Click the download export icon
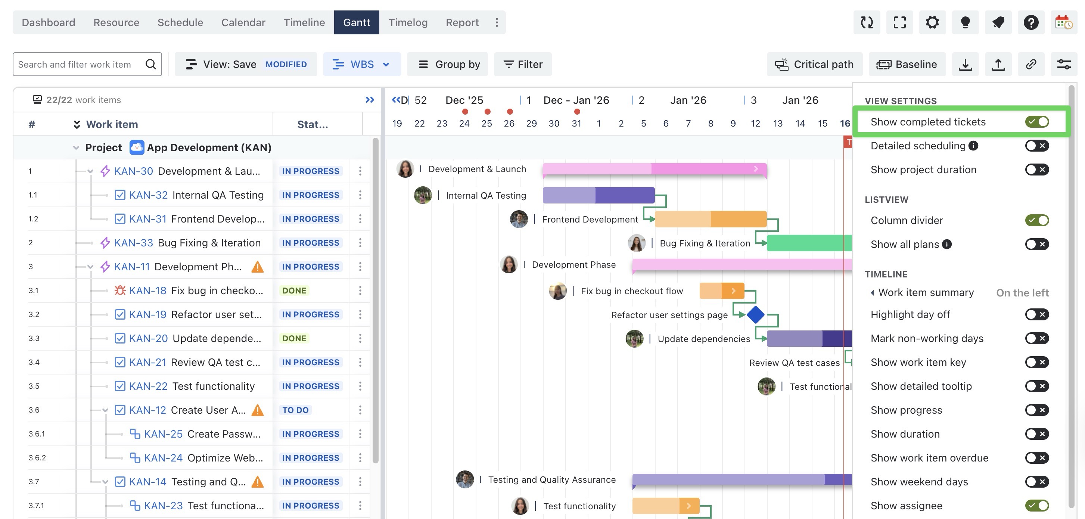Screen dimensions: 1085x519 [965, 65]
